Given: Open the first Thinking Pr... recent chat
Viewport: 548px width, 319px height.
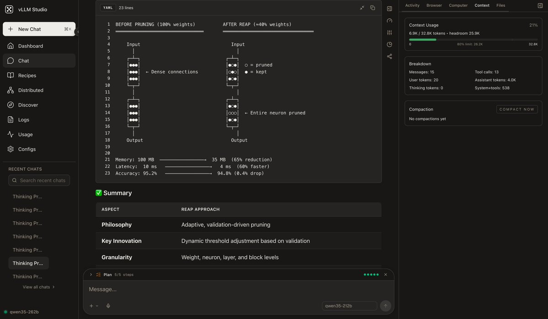Looking at the screenshot, I should (27, 197).
